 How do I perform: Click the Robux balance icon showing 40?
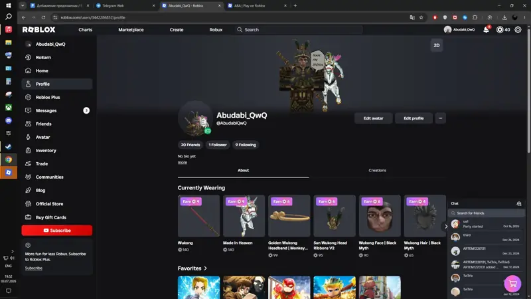coord(500,30)
